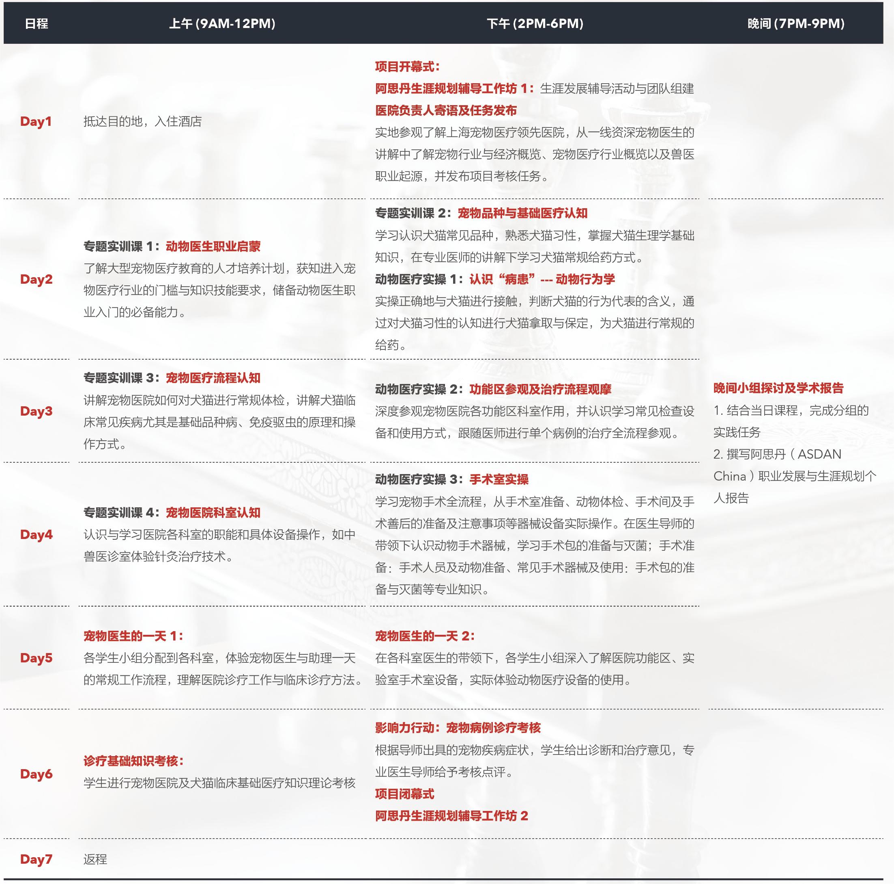
Task: Select the Day7 row label
Action: (x=37, y=859)
